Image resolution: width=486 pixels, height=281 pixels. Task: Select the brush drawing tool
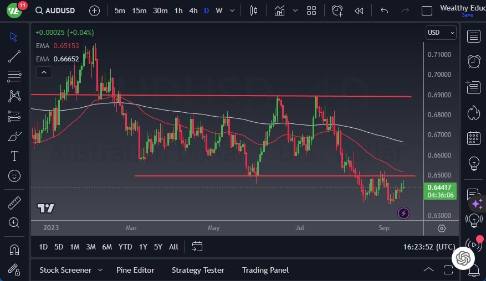point(14,136)
